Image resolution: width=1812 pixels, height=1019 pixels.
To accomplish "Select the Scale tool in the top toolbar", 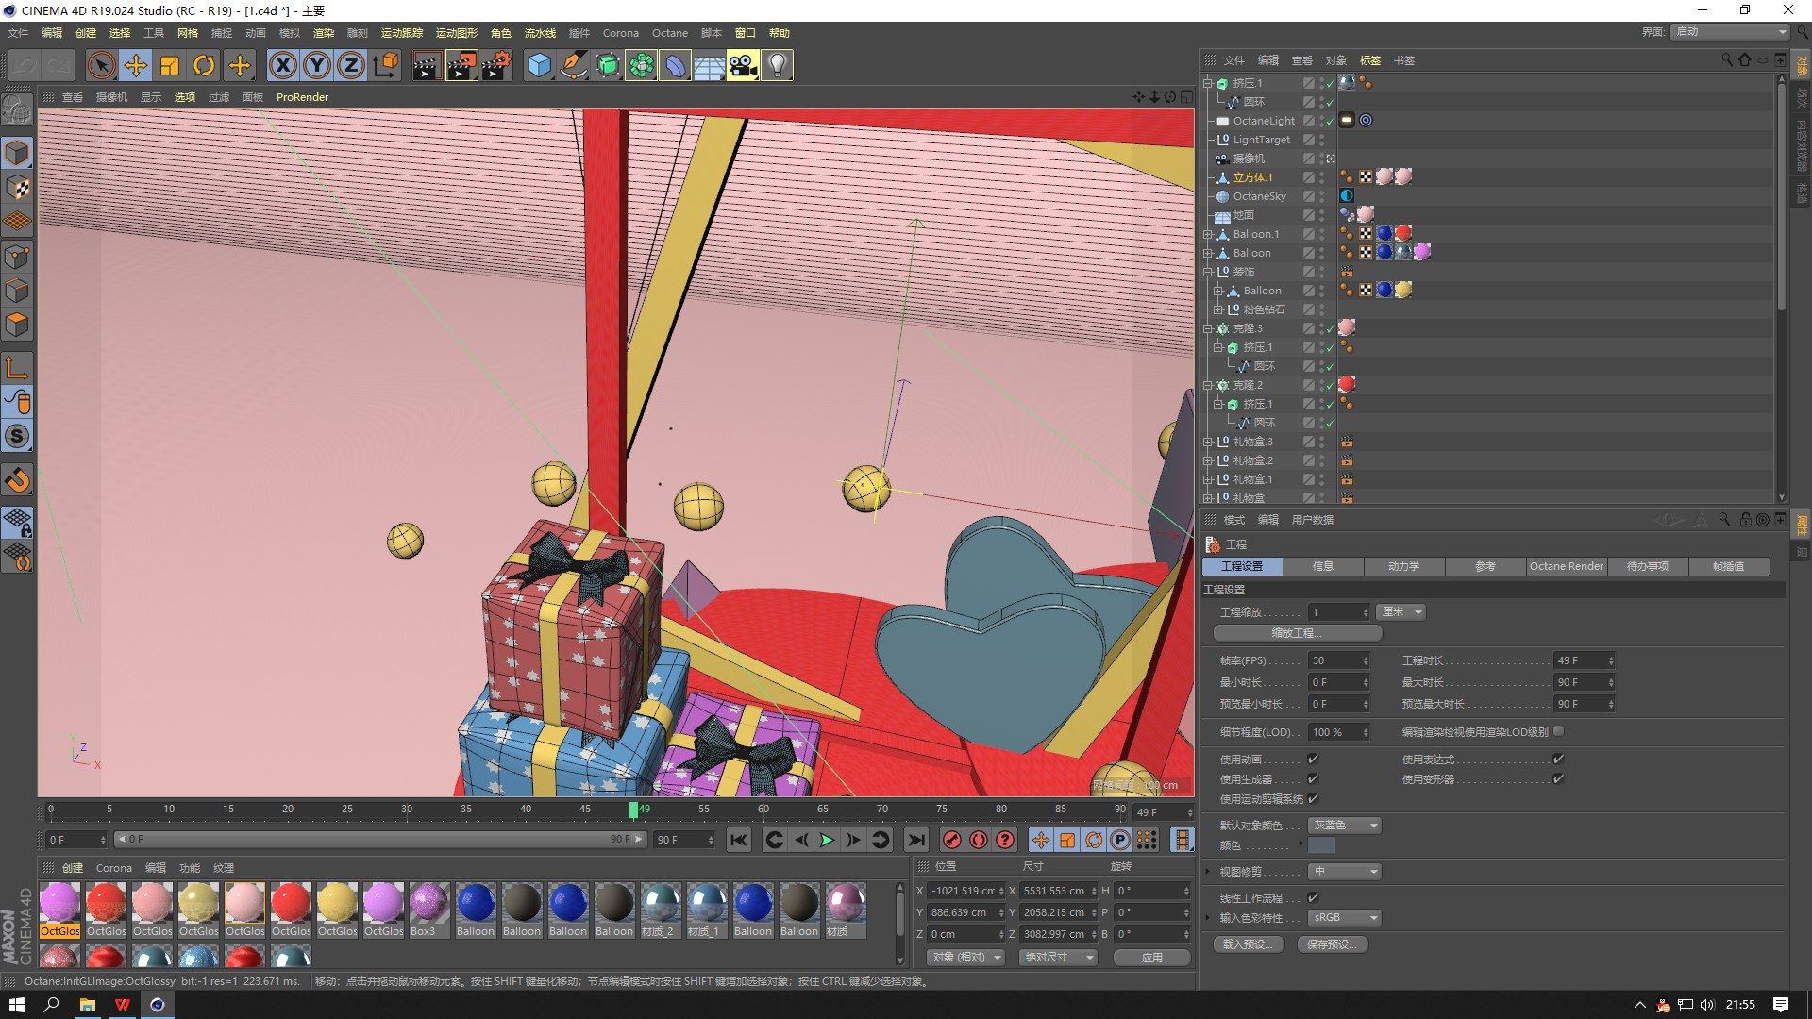I will pyautogui.click(x=170, y=65).
